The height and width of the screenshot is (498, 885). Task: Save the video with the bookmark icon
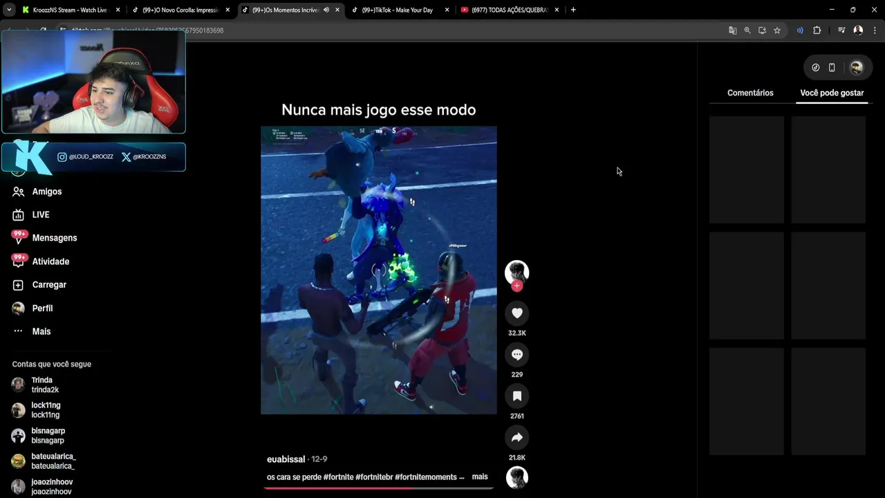516,396
